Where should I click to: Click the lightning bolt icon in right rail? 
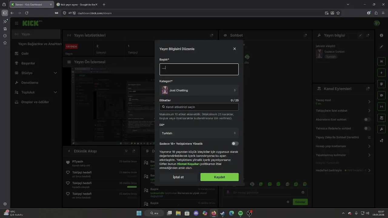coord(381,73)
